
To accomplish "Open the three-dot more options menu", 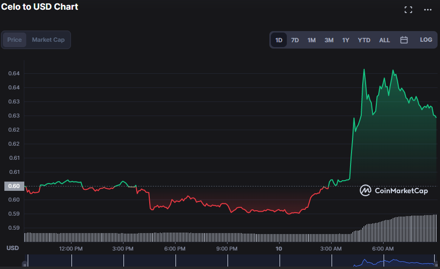I will [x=428, y=10].
